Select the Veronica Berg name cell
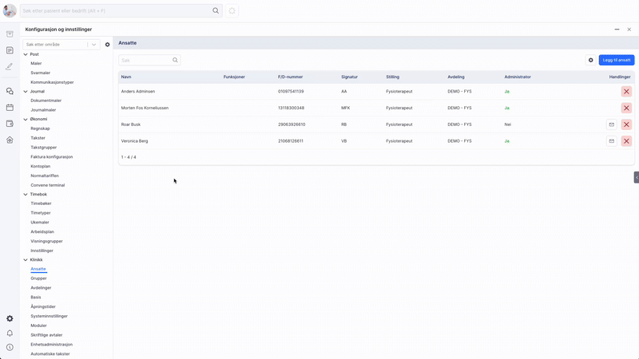The width and height of the screenshot is (639, 359). point(134,141)
